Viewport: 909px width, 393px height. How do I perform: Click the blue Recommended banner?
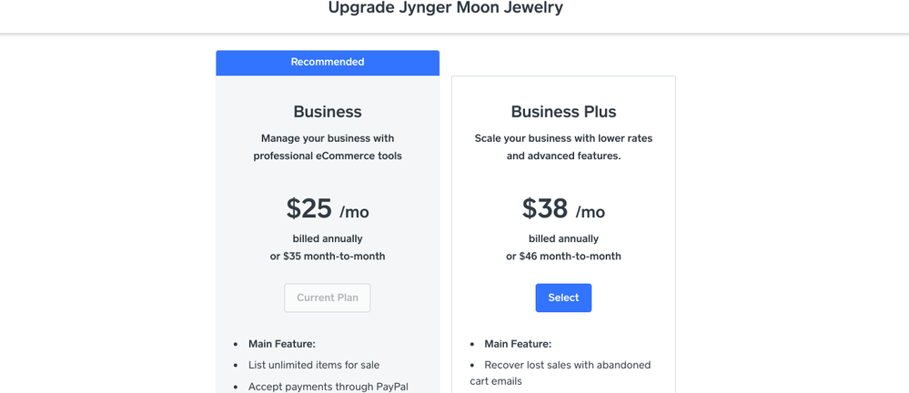(328, 63)
